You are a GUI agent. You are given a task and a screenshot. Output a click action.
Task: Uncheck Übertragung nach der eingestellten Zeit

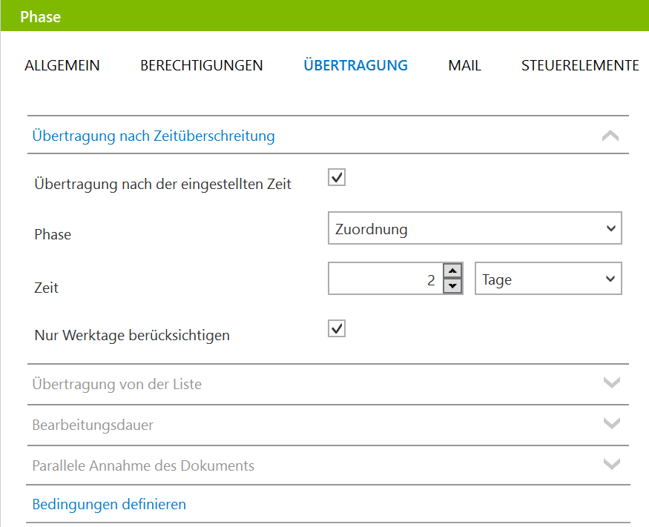pyautogui.click(x=337, y=177)
